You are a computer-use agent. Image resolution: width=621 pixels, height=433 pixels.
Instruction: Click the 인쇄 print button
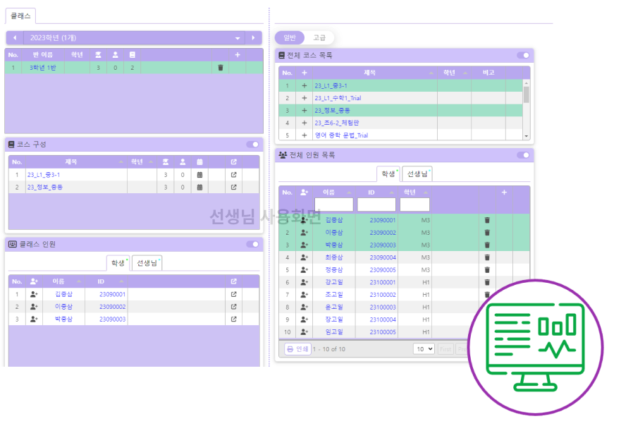pyautogui.click(x=297, y=349)
